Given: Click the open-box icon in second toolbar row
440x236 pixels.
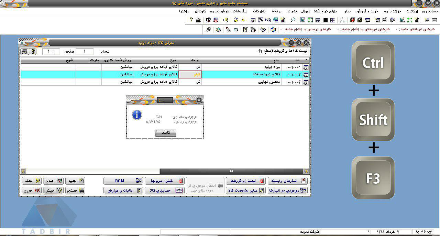Looking at the screenshot, I should (218, 30).
